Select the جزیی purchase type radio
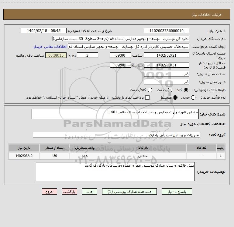 coord(193,98)
